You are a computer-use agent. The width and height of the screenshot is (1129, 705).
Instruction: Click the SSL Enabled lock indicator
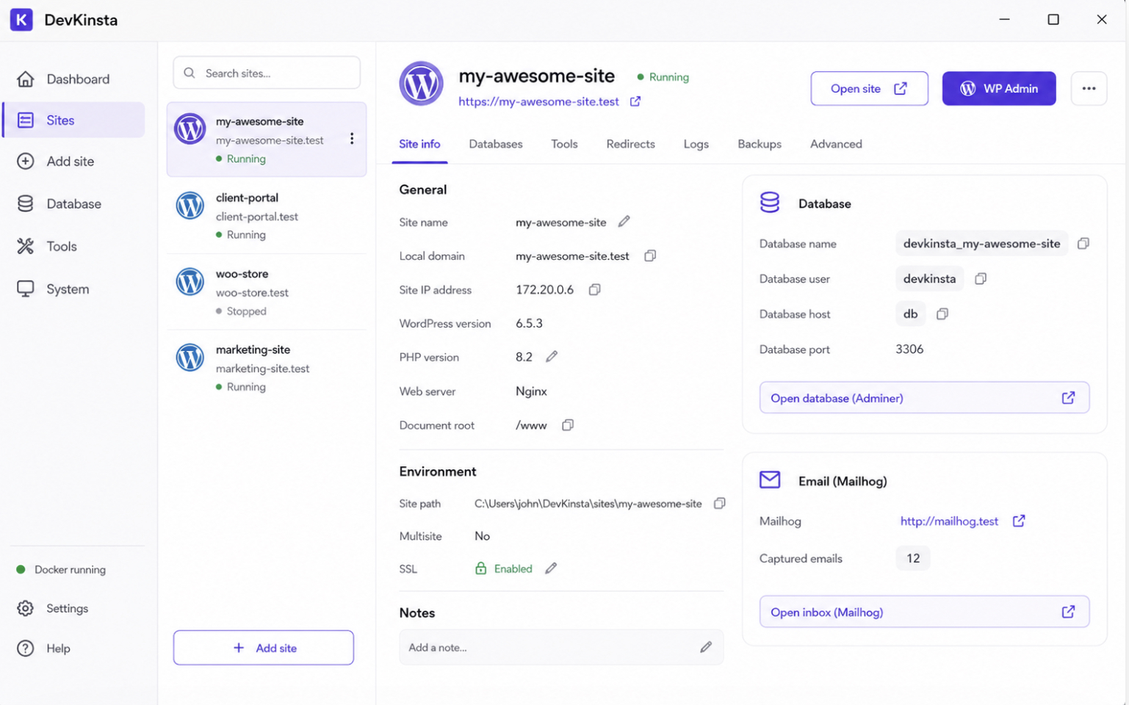tap(504, 568)
